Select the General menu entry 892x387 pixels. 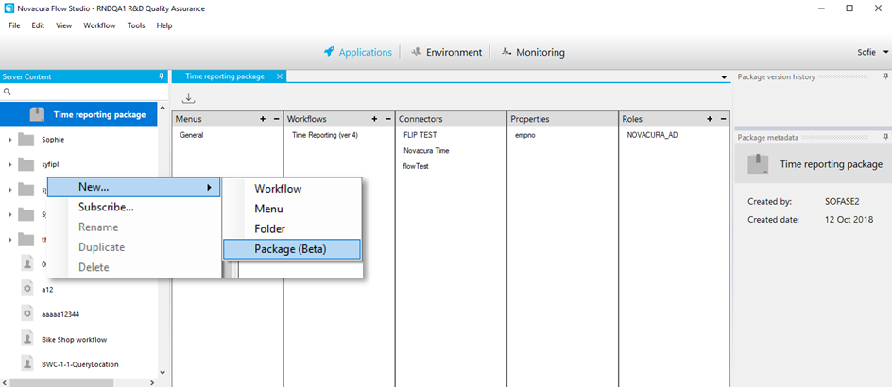point(191,135)
